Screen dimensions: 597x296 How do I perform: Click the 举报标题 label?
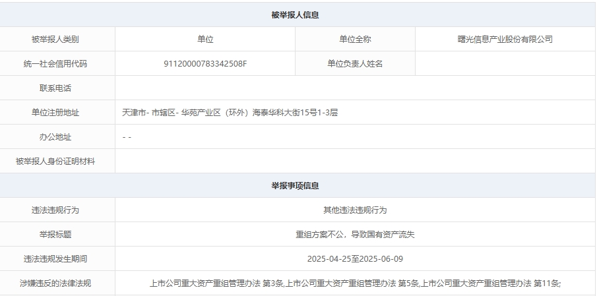(55, 235)
